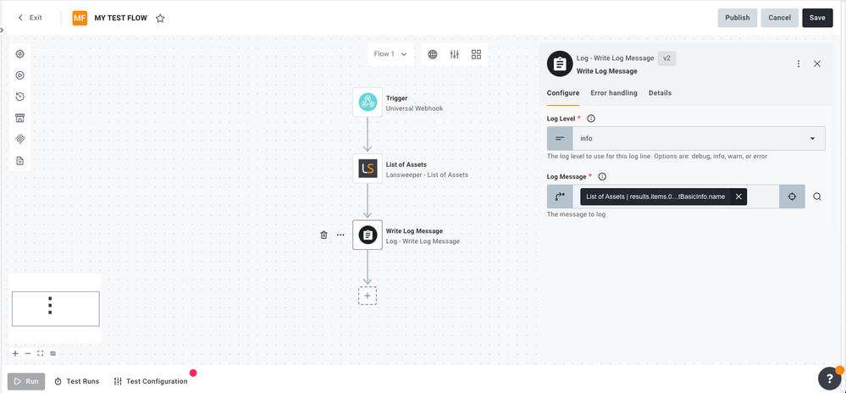Open the globe icon in canvas toolbar
The width and height of the screenshot is (846, 393).
(433, 54)
